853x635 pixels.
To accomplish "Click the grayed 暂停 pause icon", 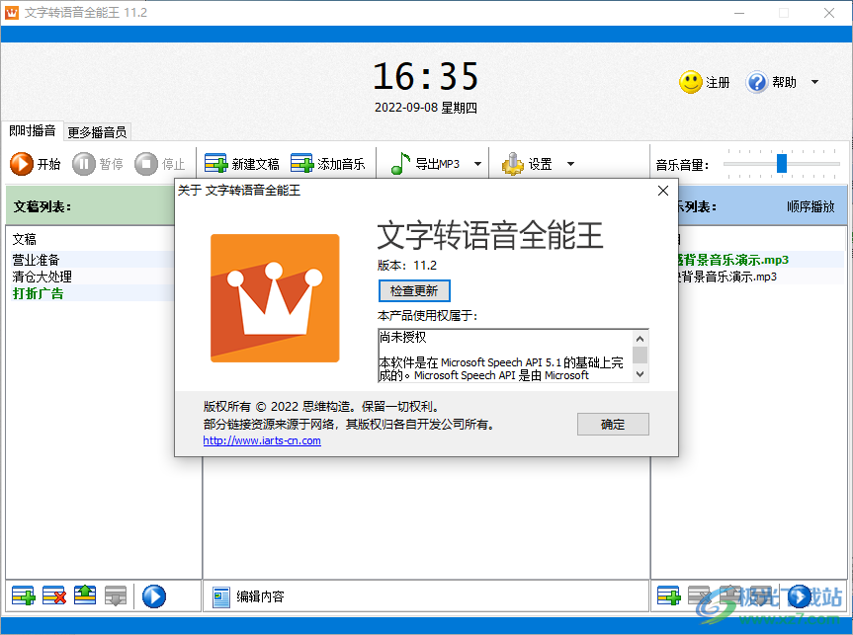I will click(x=84, y=164).
